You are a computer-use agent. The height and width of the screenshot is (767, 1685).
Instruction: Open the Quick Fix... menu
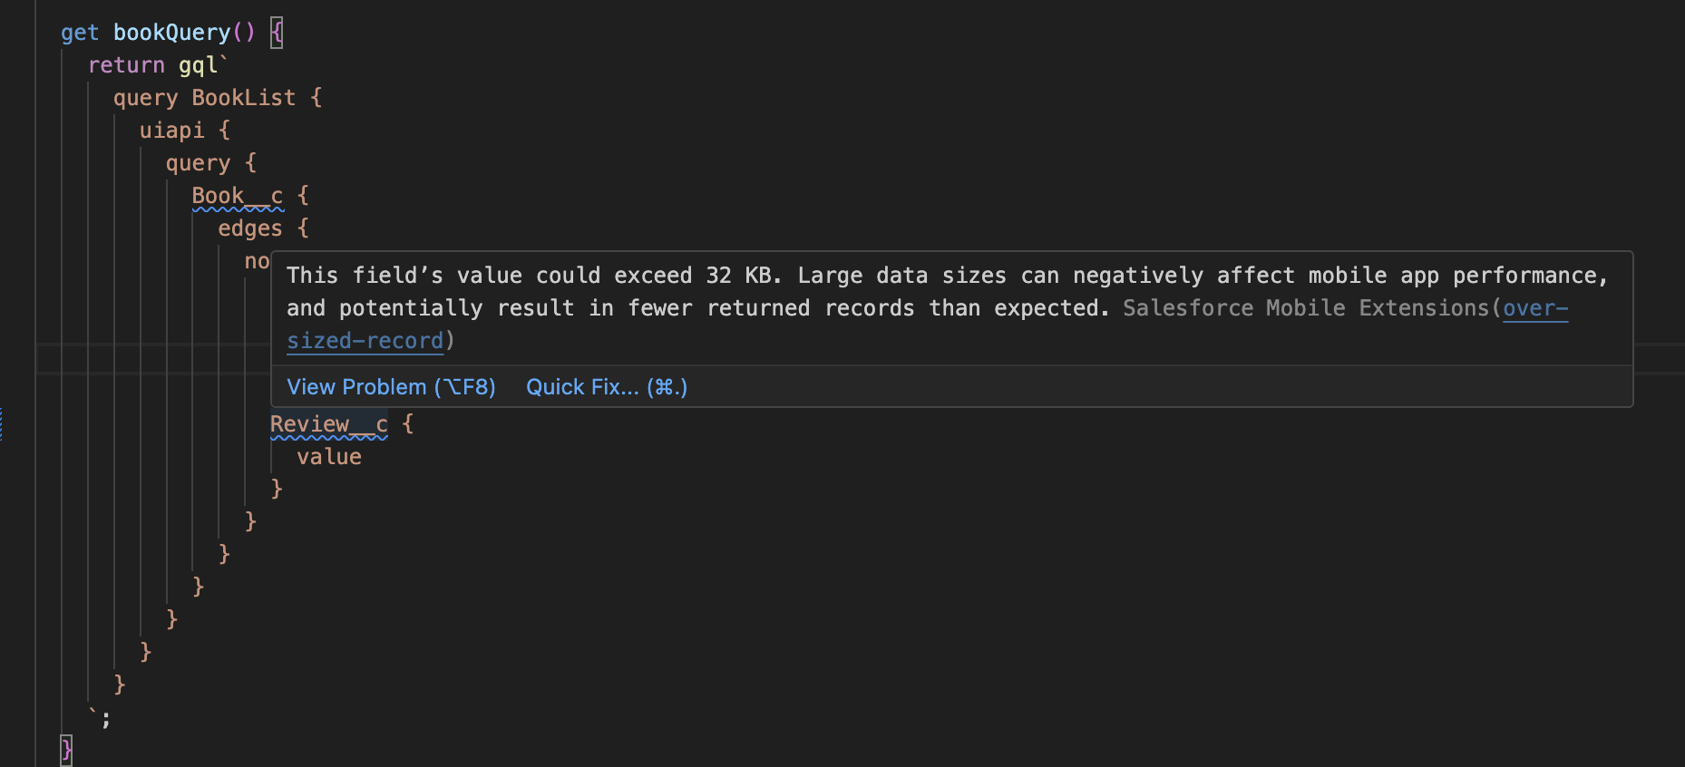(606, 387)
